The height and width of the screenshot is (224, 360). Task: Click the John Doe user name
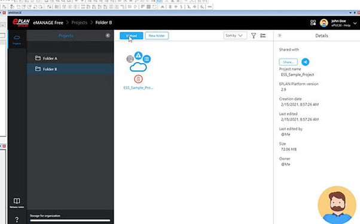click(338, 21)
